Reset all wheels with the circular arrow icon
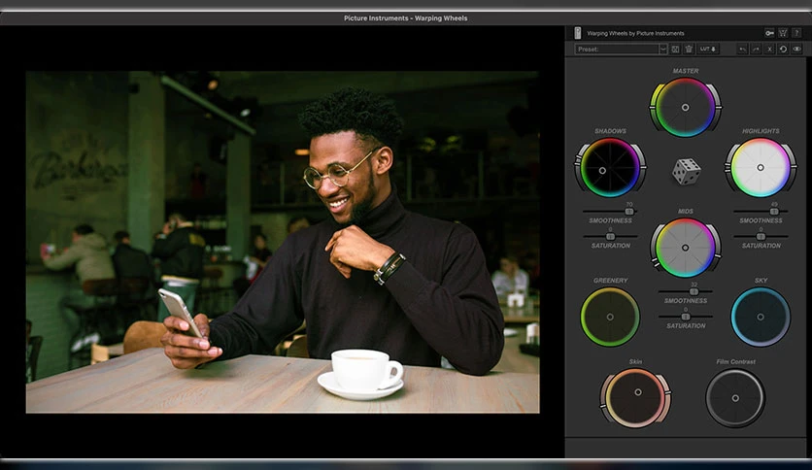This screenshot has height=470, width=812. (x=783, y=50)
